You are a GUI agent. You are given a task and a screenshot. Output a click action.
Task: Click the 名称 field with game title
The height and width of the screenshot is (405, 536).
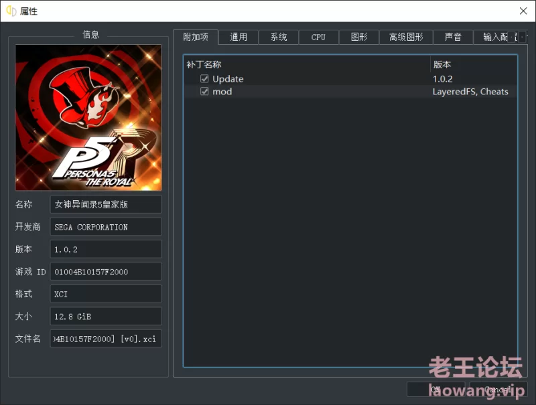[106, 204]
